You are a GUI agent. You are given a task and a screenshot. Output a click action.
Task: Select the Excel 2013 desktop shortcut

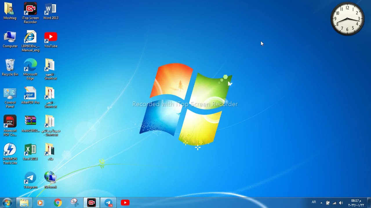[30, 152]
